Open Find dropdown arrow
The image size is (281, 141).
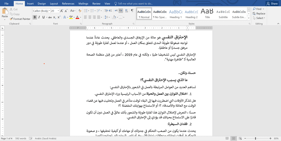(263, 9)
